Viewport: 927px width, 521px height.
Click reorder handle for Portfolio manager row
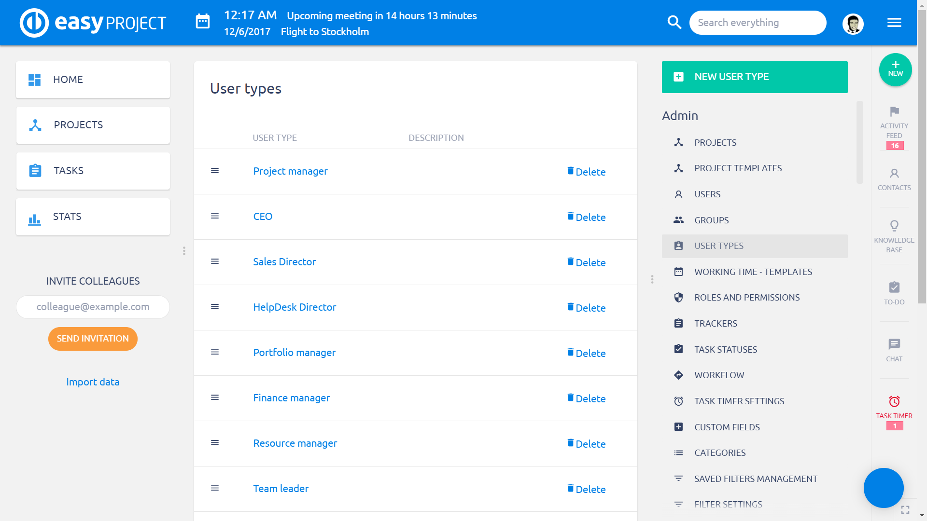pos(215,352)
